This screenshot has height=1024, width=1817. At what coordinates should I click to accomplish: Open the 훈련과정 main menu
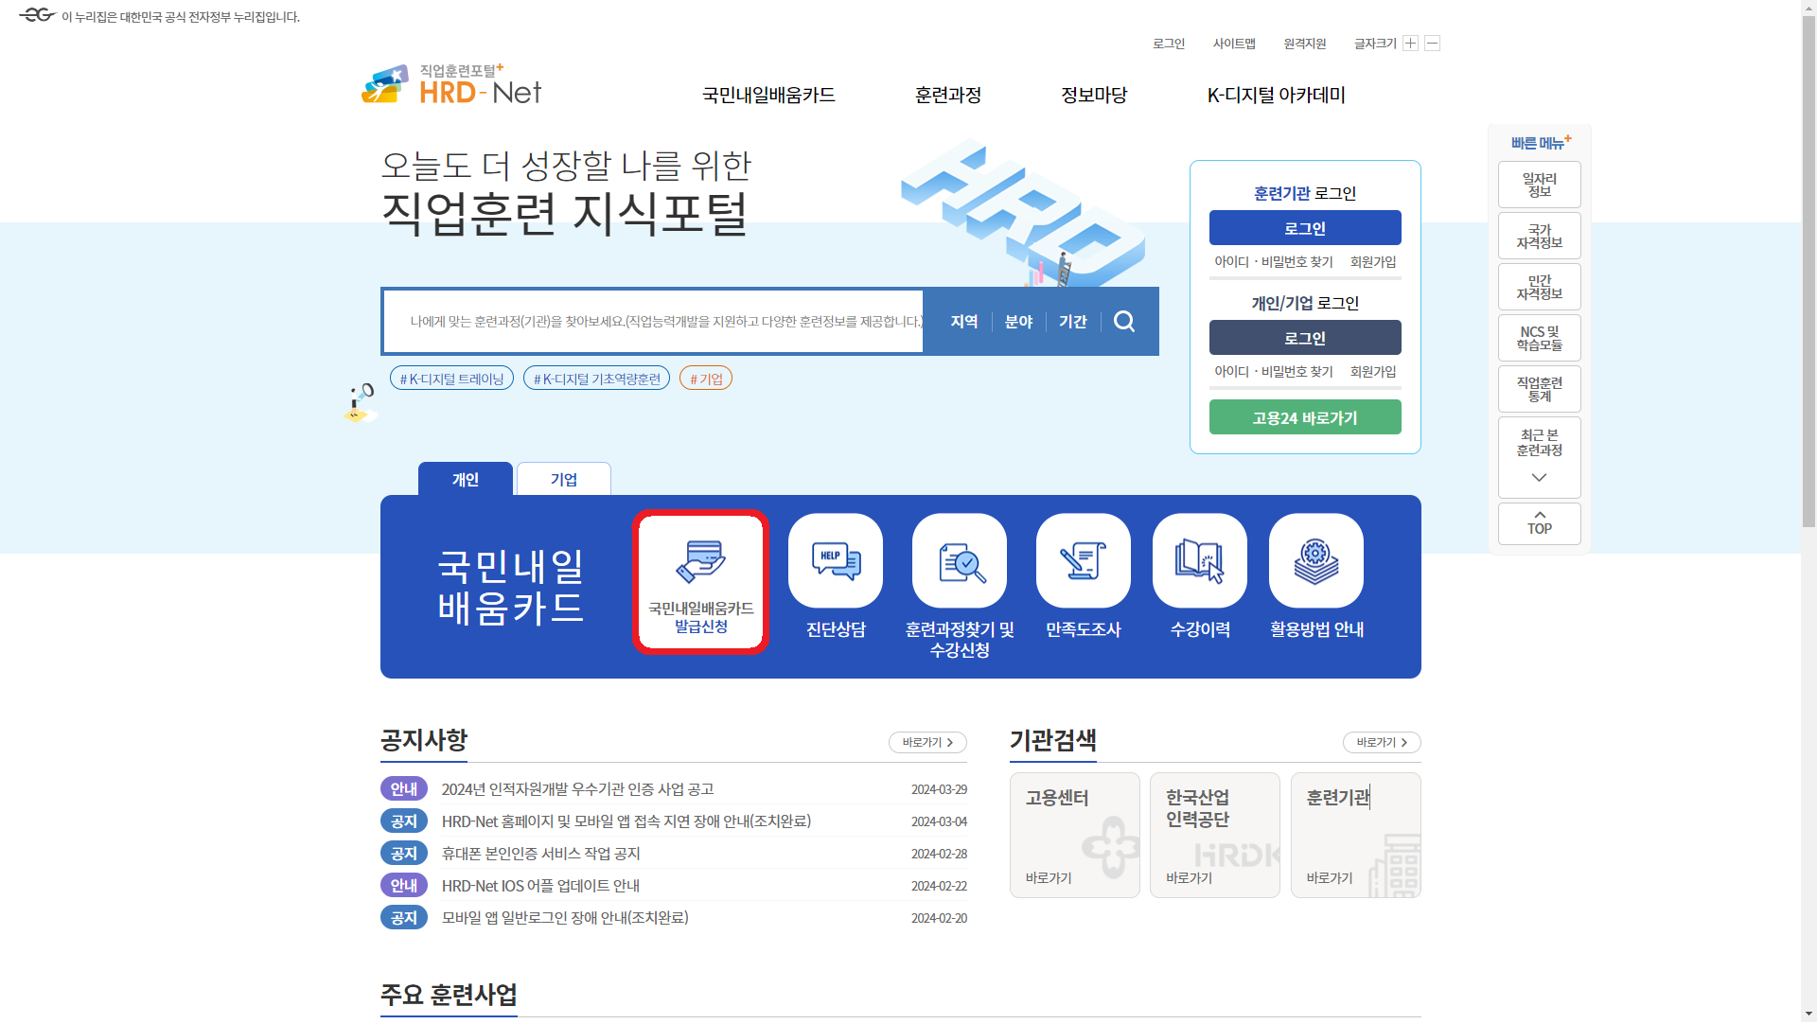pyautogui.click(x=947, y=96)
